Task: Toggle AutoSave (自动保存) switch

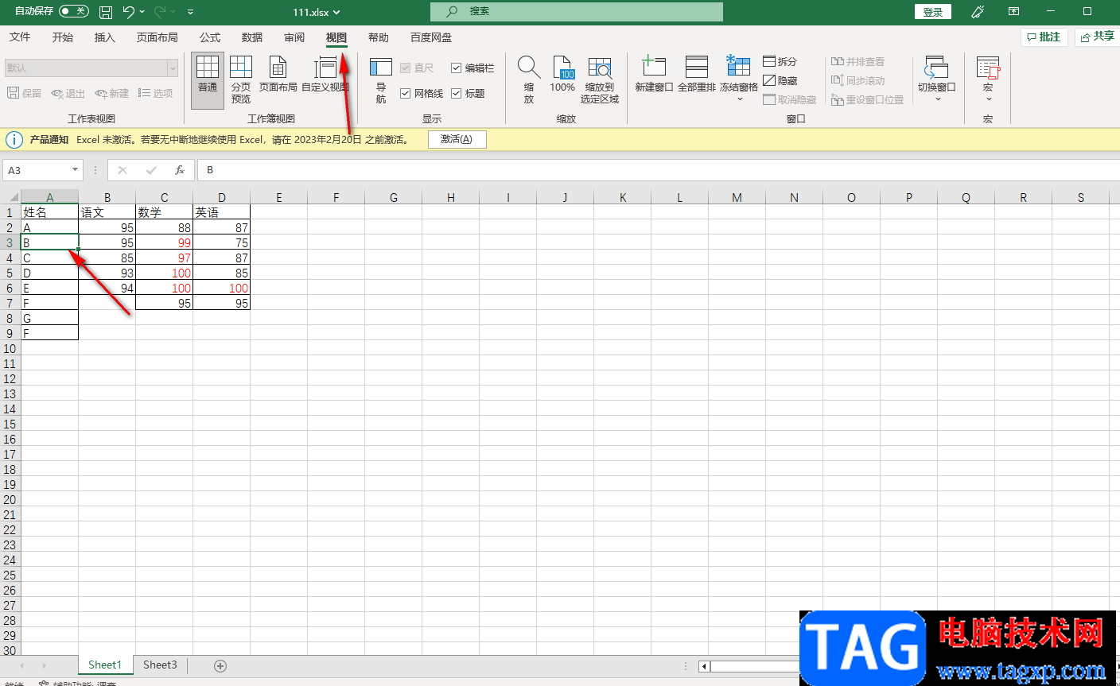Action: pyautogui.click(x=74, y=11)
